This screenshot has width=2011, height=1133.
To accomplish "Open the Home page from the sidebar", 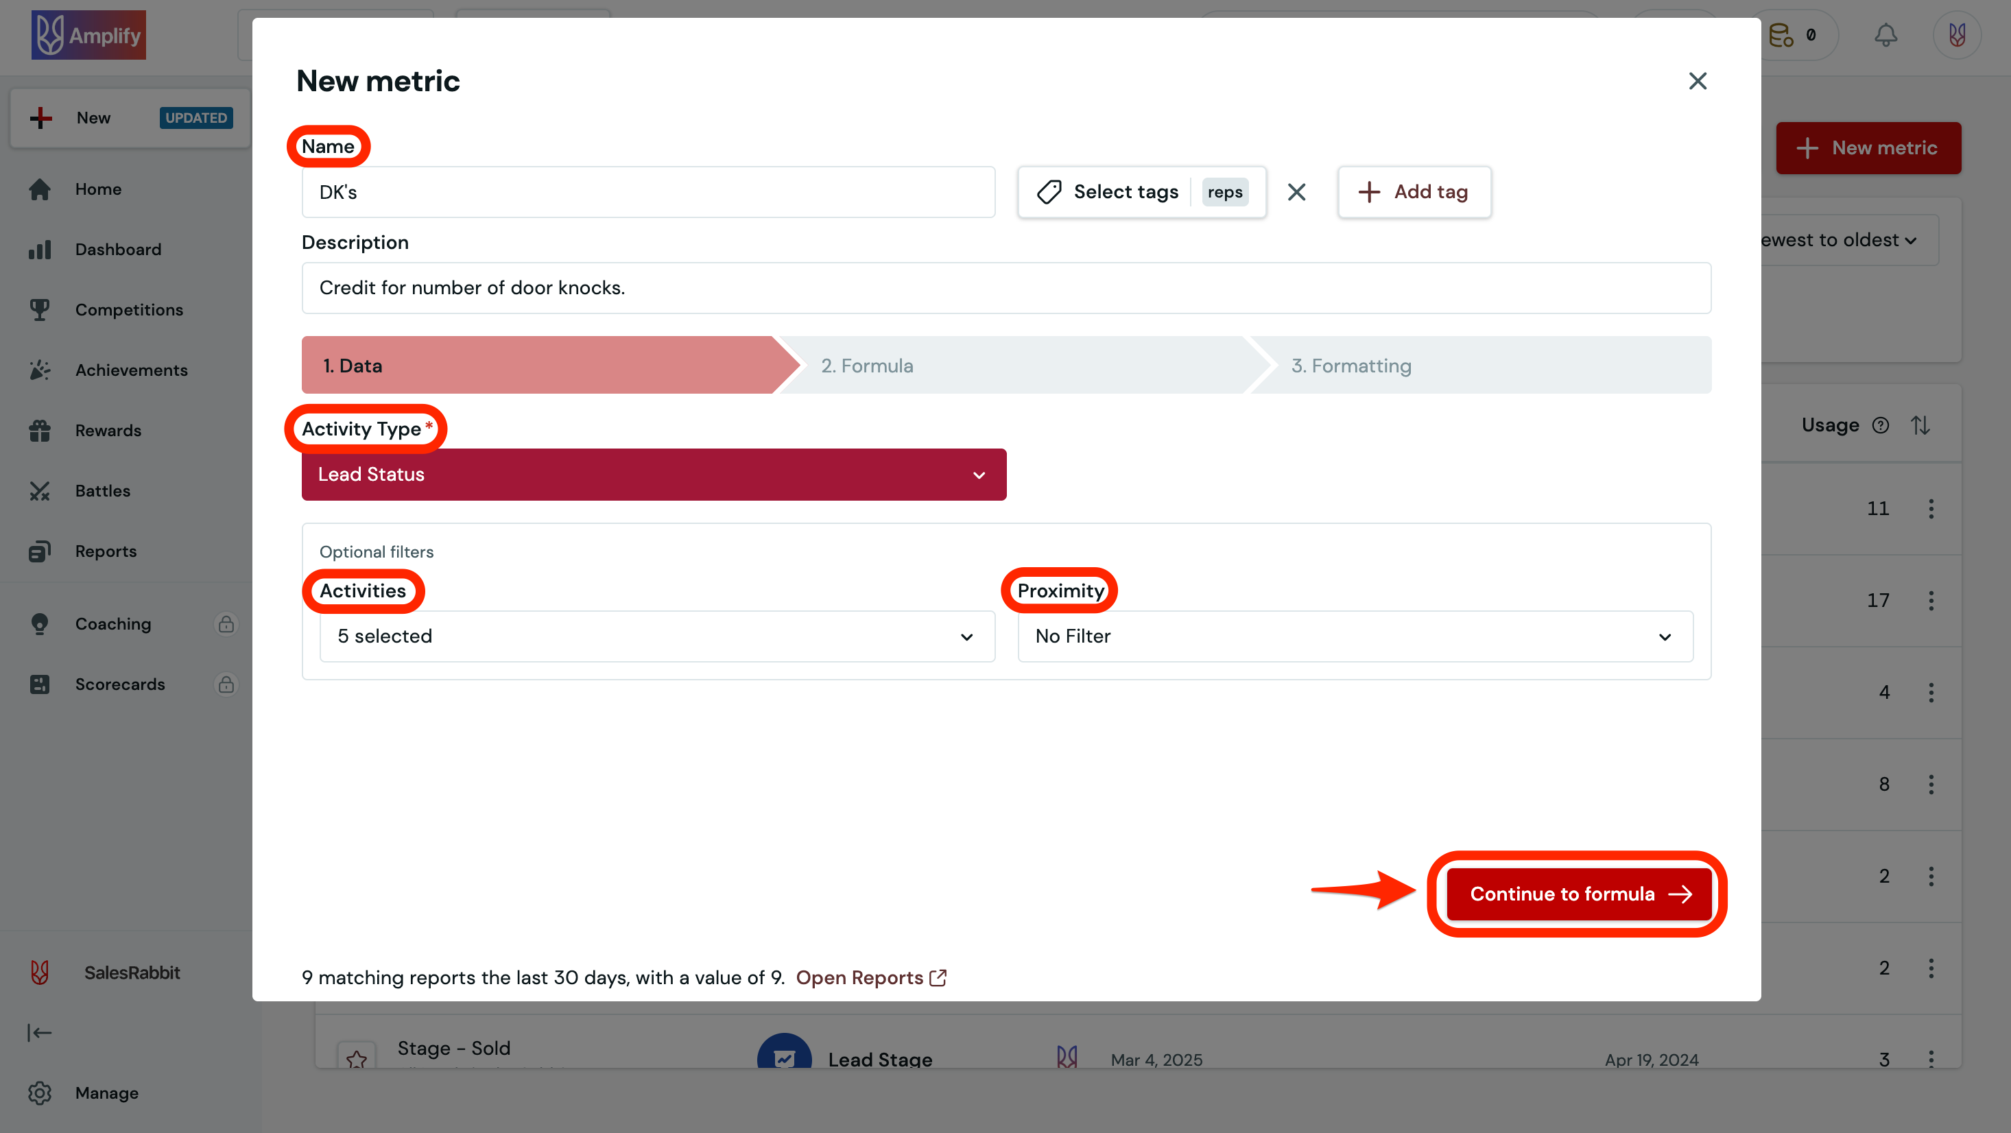I will pos(98,188).
